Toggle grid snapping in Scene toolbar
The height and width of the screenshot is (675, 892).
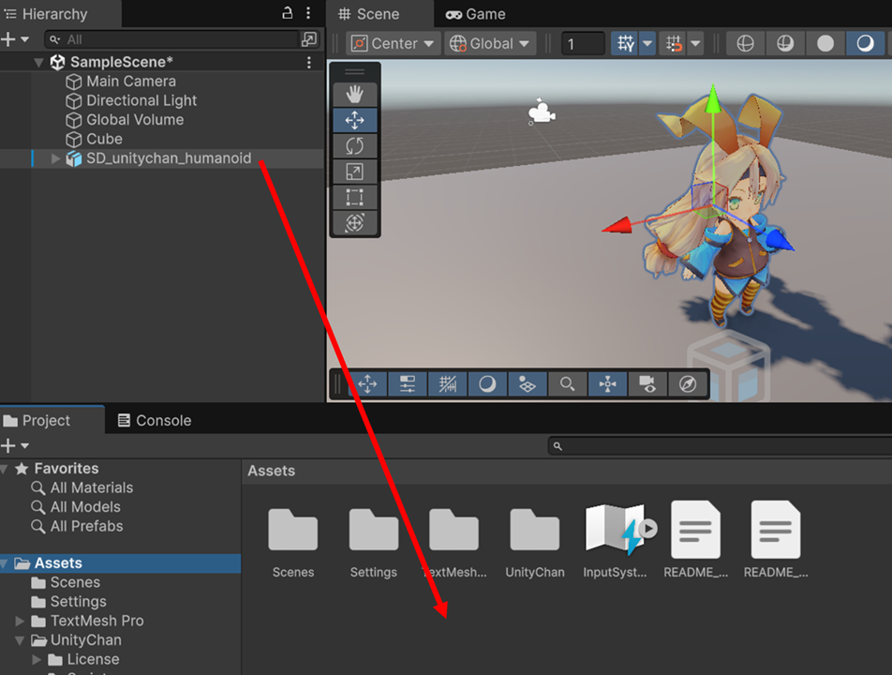[672, 44]
